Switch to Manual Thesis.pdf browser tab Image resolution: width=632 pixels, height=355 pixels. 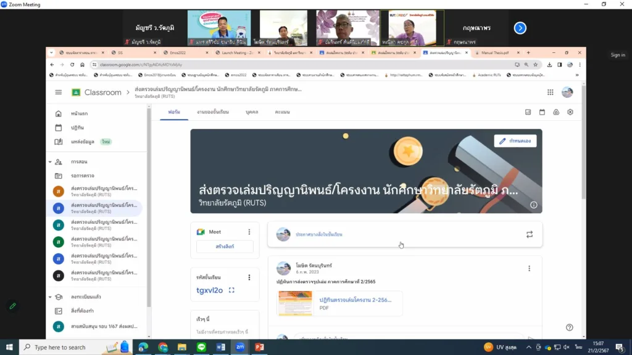[x=497, y=53]
